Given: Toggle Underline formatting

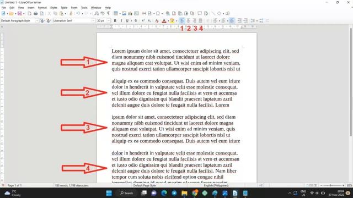Looking at the screenshot, I should (x=127, y=21).
